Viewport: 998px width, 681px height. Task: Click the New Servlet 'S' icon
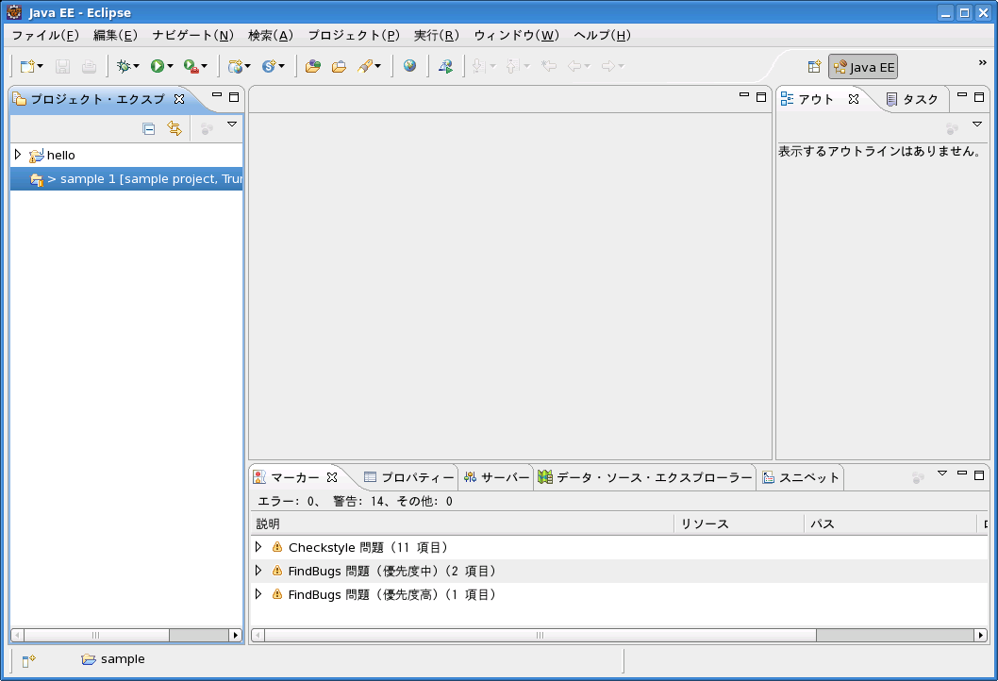point(269,66)
